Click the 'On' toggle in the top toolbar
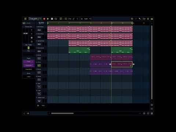Screen dimensions: 176x132 70,19
